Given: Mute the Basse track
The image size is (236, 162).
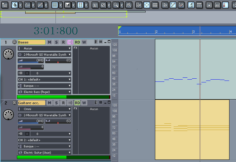Looking at the screenshot, I should 49,42.
